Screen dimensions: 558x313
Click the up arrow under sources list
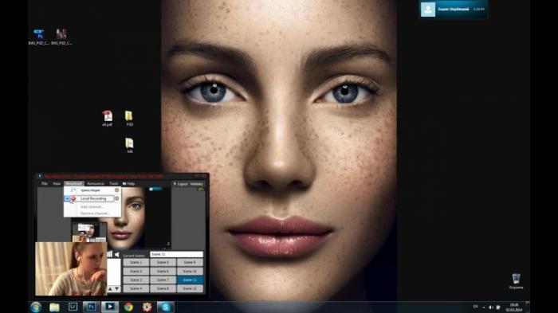tap(110, 289)
